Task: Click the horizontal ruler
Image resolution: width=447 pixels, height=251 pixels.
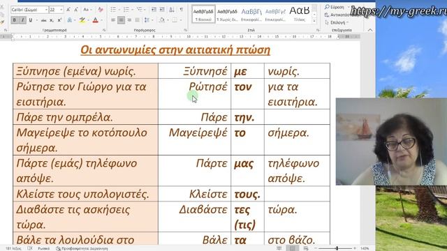Action: [179, 36]
